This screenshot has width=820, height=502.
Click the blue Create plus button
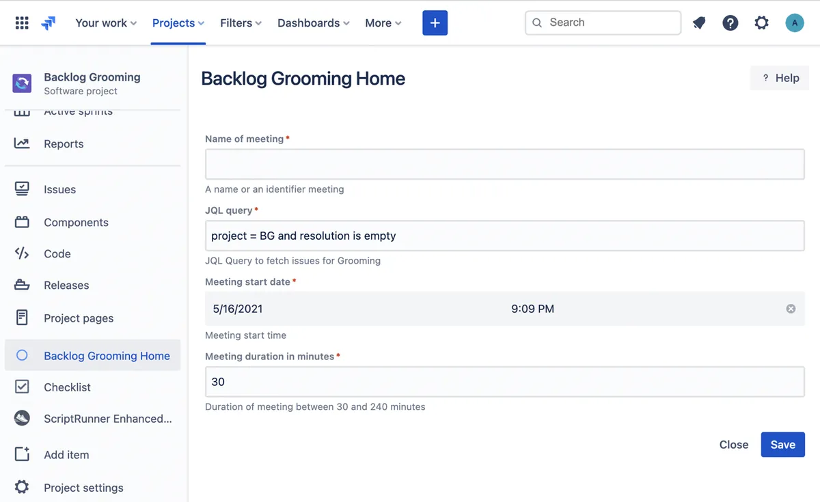[435, 23]
